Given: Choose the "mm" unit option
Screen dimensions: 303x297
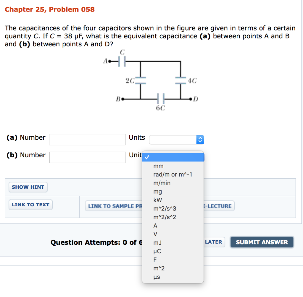Looking at the screenshot, I should tap(159, 166).
